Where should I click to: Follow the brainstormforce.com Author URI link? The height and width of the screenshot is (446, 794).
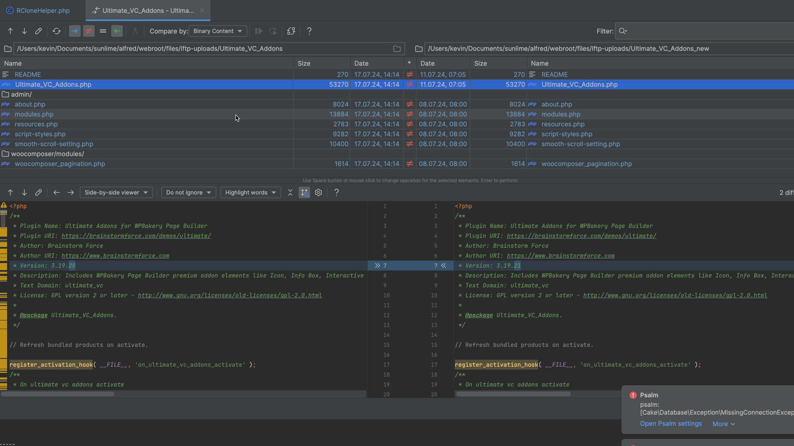(x=115, y=256)
